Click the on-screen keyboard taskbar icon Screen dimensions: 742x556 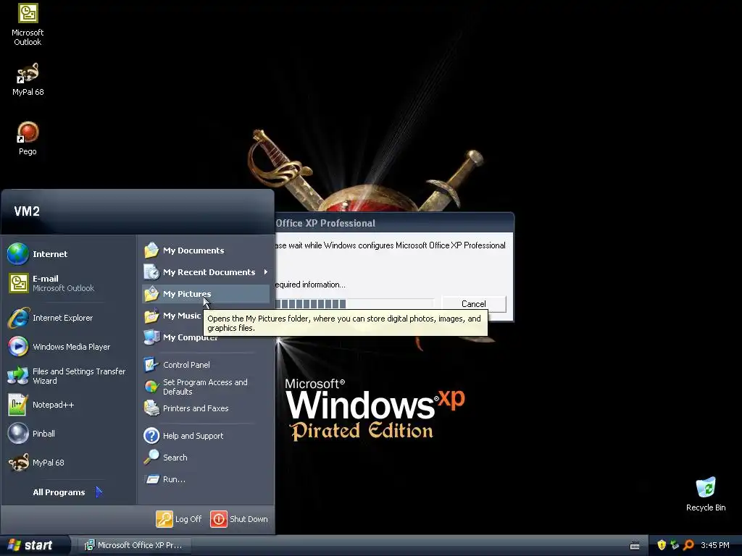pyautogui.click(x=635, y=546)
